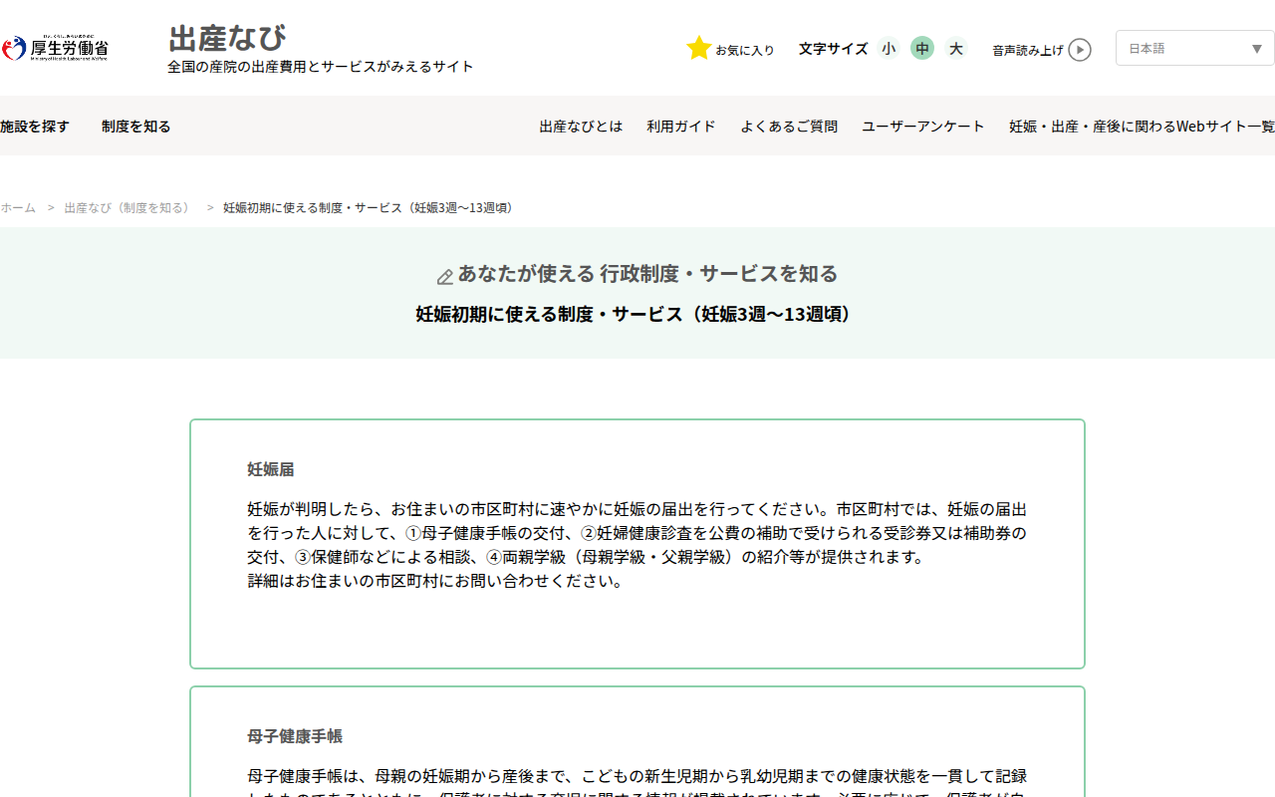Go to 出産なびとは page
Viewport: 1275px width, 797px height.
581,127
